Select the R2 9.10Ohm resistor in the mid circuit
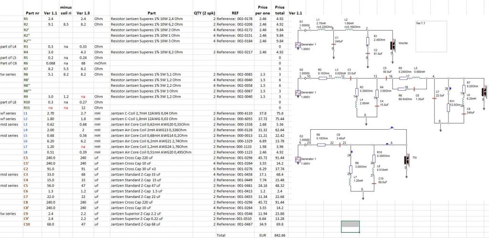This screenshot has height=238, width=489. (322, 78)
